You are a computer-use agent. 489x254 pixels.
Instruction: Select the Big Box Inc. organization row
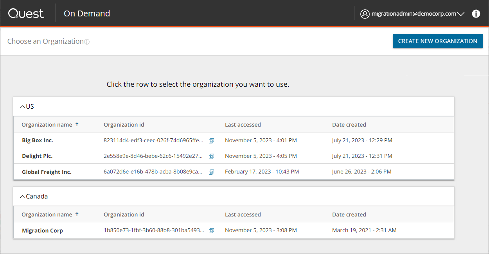tap(38, 140)
